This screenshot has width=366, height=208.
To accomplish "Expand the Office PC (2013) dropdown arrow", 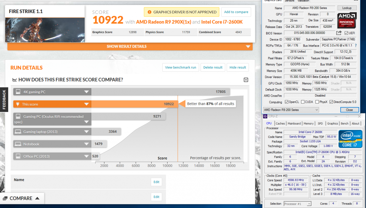I will 87,156.
